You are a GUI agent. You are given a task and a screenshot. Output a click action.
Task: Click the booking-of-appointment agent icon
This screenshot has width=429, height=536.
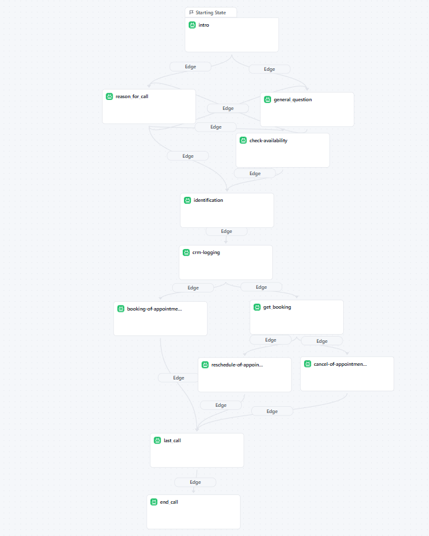tap(120, 307)
